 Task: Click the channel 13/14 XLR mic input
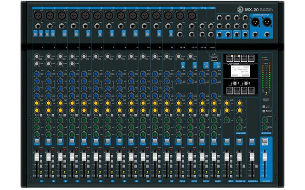tap(180, 16)
